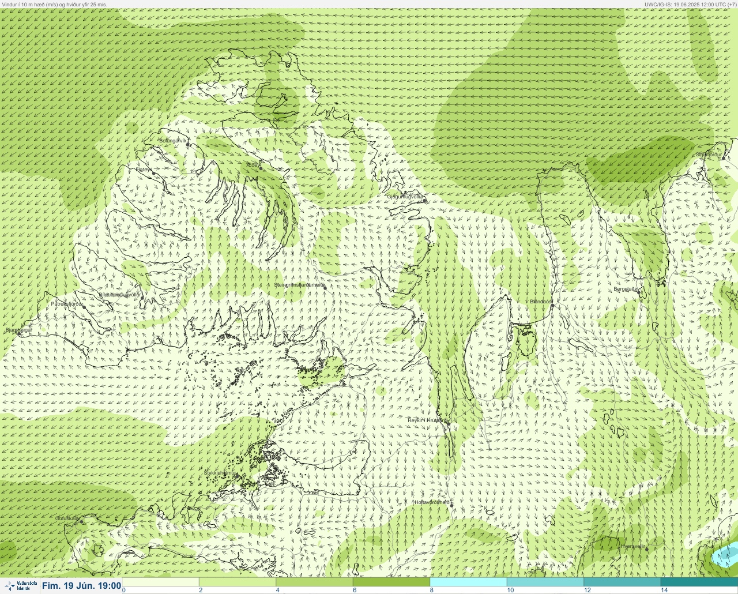
Task: Select the 8–10 m/s legend color
Action: pyautogui.click(x=468, y=582)
